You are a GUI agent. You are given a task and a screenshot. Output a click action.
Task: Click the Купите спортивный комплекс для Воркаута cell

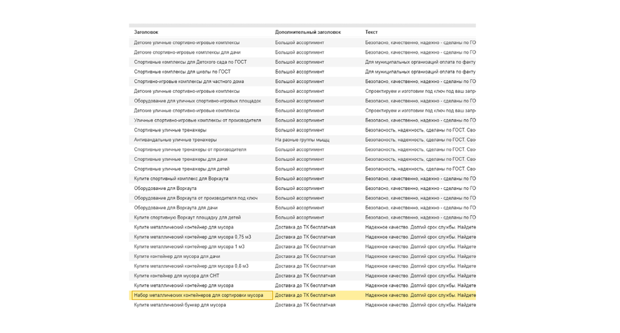[x=180, y=179]
